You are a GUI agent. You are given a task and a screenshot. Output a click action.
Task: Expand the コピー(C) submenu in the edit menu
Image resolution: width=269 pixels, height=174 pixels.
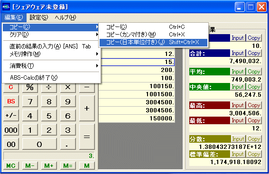point(51,27)
